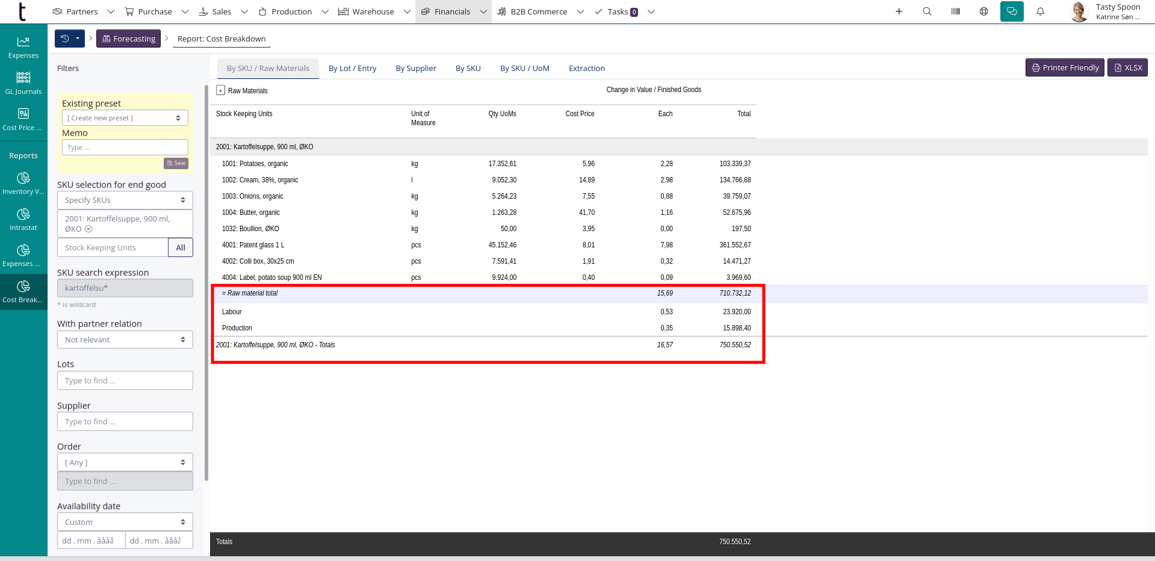The width and height of the screenshot is (1155, 561).
Task: Click the Supplier search input field
Action: 125,421
